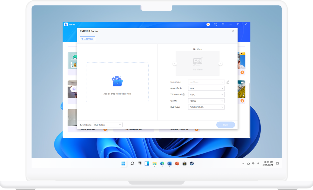Click the 'Add or drag video file(s) here' text
313x190 pixels.
[x=117, y=94]
